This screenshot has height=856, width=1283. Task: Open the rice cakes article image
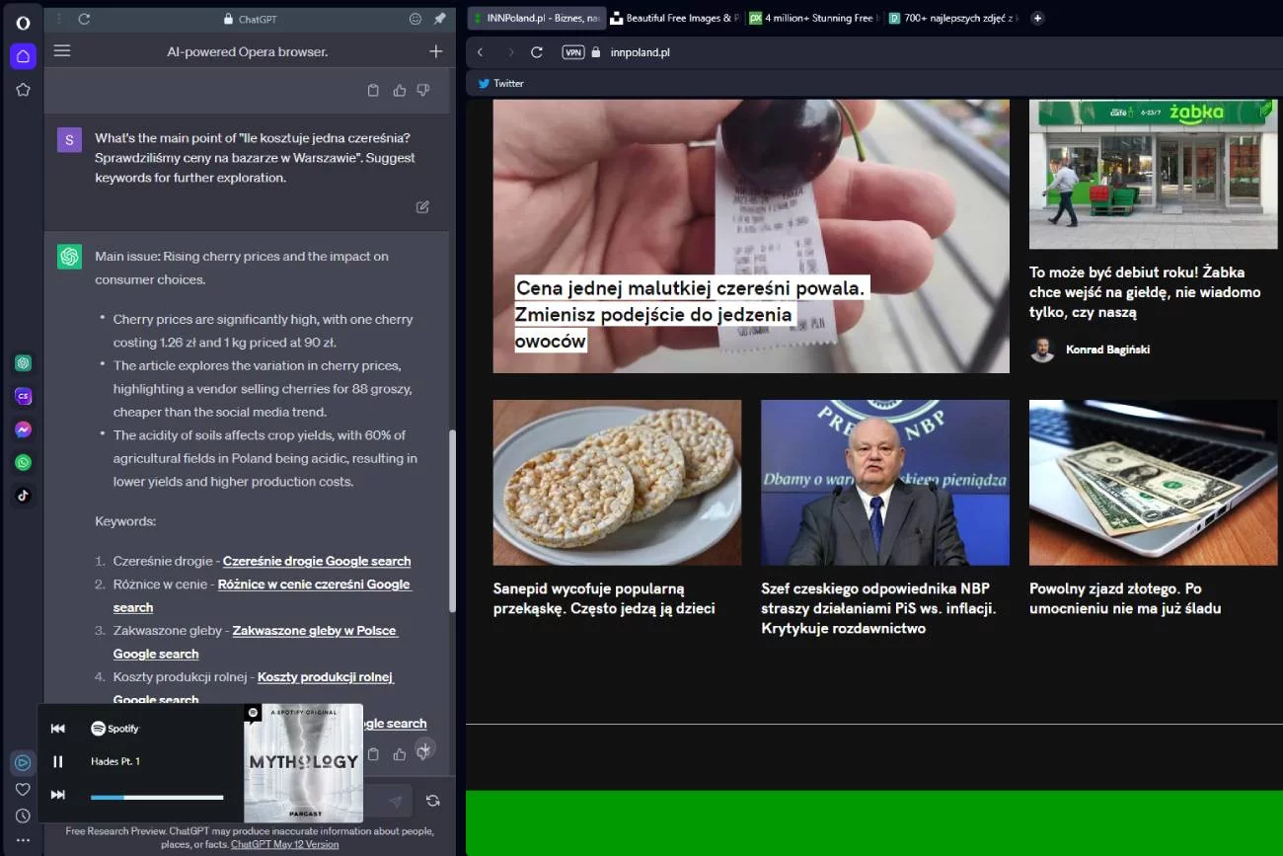point(617,483)
